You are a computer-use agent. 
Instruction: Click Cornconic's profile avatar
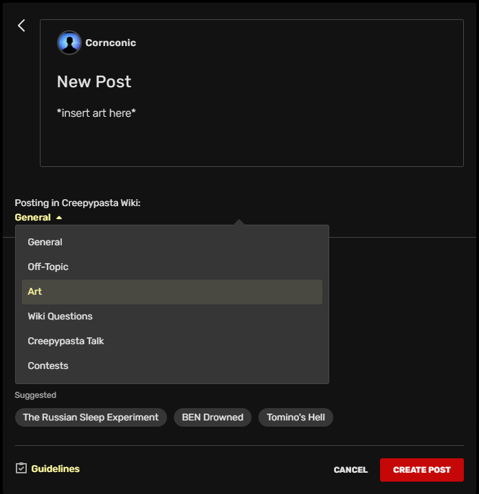tap(69, 43)
